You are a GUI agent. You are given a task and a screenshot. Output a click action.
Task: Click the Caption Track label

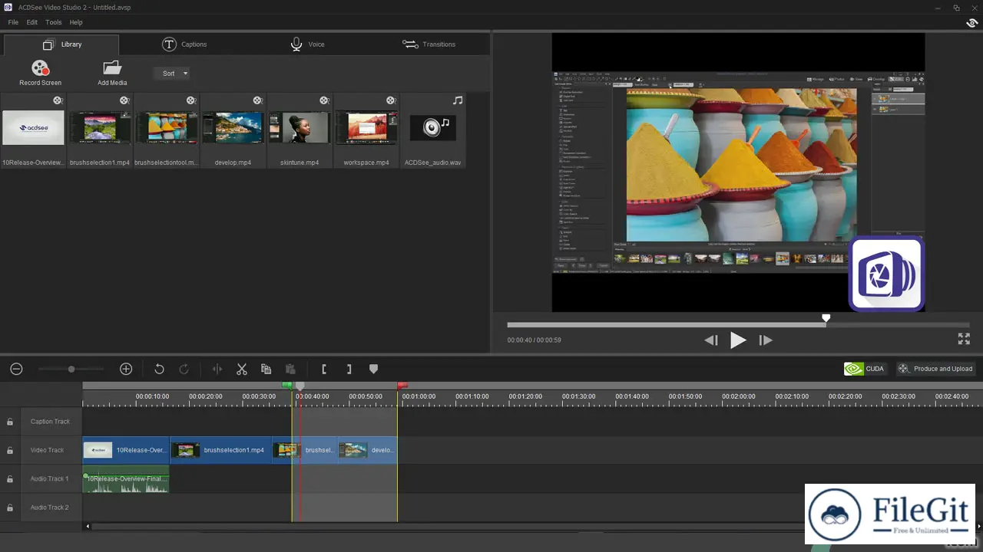50,422
